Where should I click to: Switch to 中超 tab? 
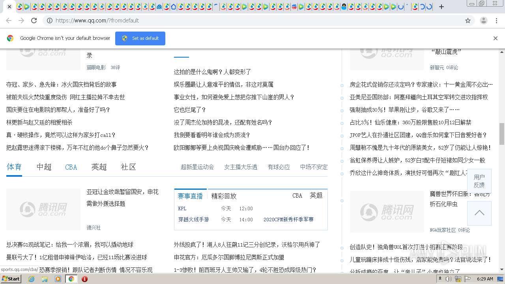[44, 167]
